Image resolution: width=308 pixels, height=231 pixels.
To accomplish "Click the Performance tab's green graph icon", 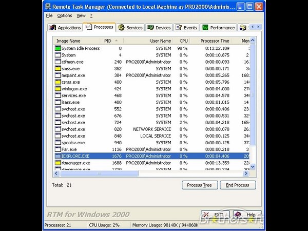I will (205, 28).
